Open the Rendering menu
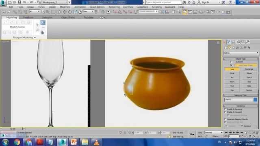 coord(114,7)
